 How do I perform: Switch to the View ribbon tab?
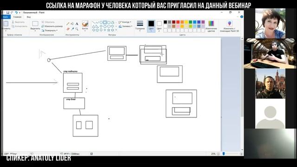point(29,17)
